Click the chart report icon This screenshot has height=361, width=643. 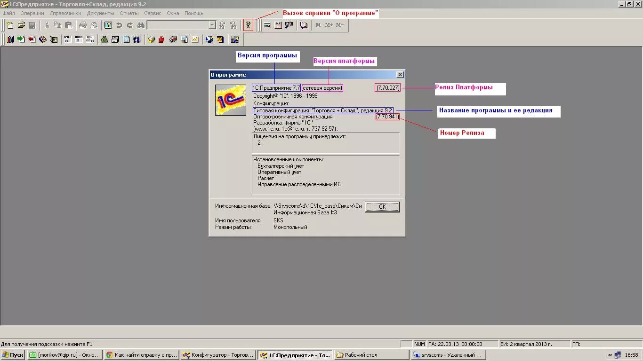tap(194, 39)
